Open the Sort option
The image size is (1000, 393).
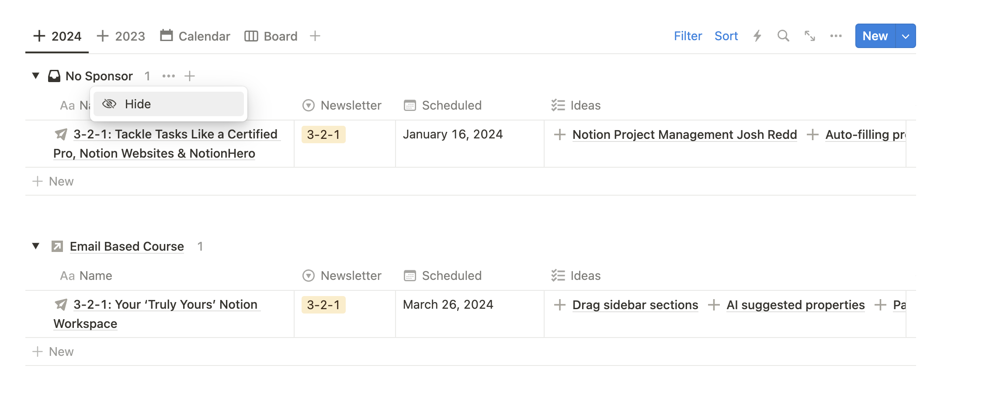(x=726, y=36)
